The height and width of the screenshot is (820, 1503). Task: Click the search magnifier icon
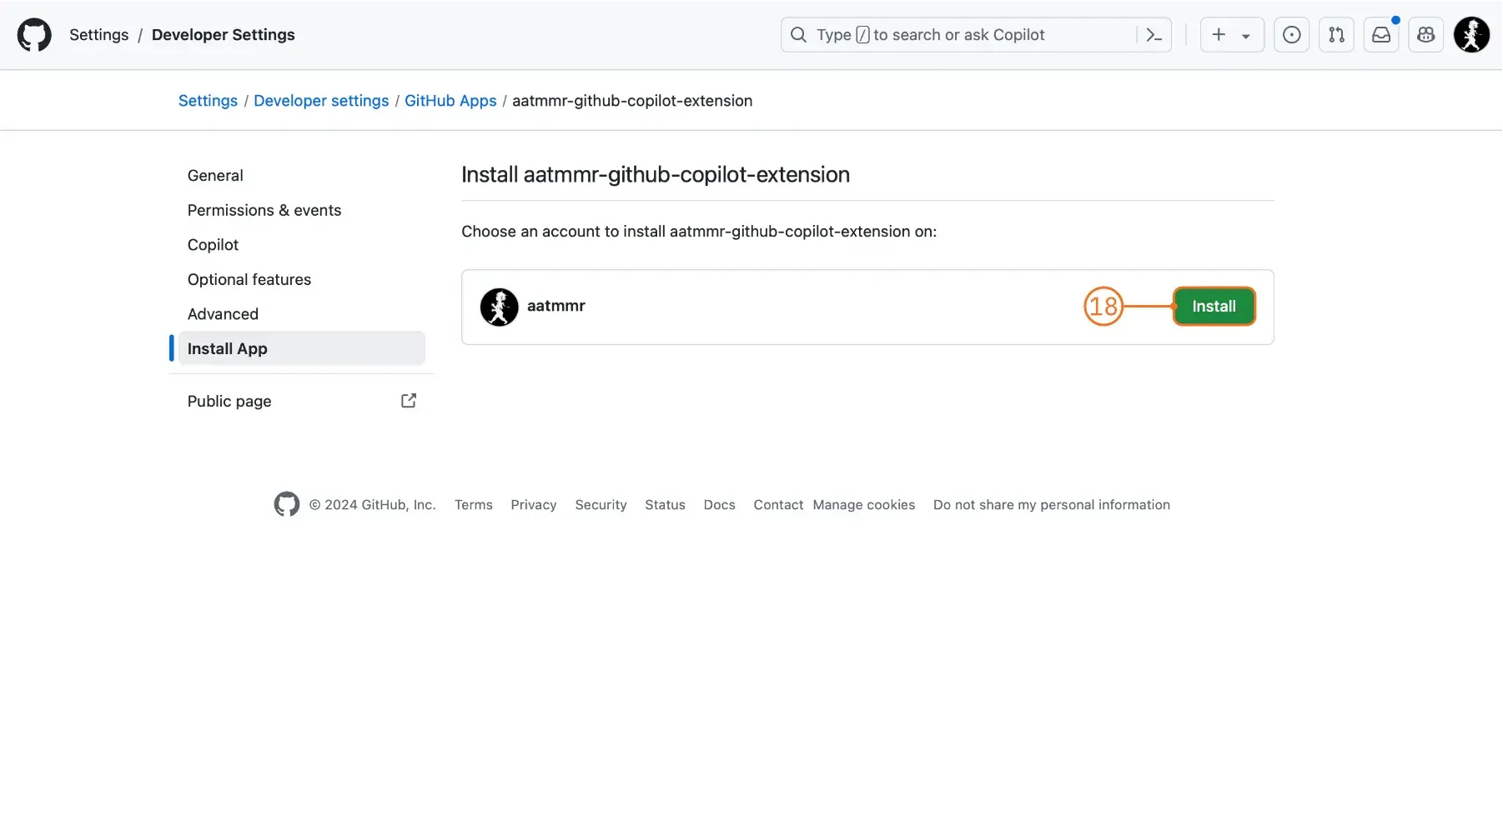point(799,35)
